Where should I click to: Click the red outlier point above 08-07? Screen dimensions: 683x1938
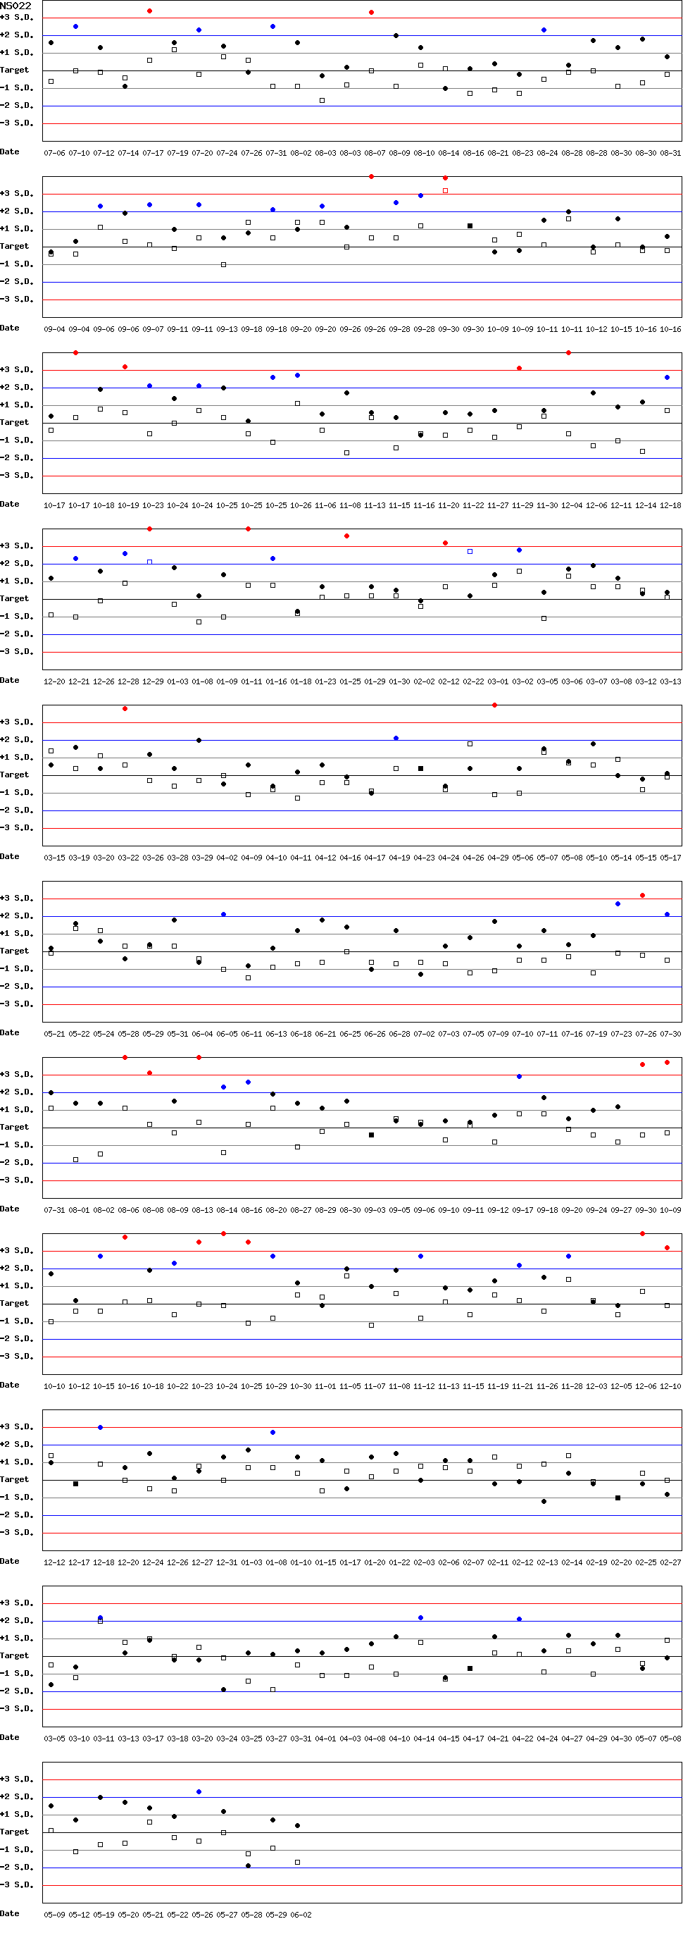(x=371, y=13)
